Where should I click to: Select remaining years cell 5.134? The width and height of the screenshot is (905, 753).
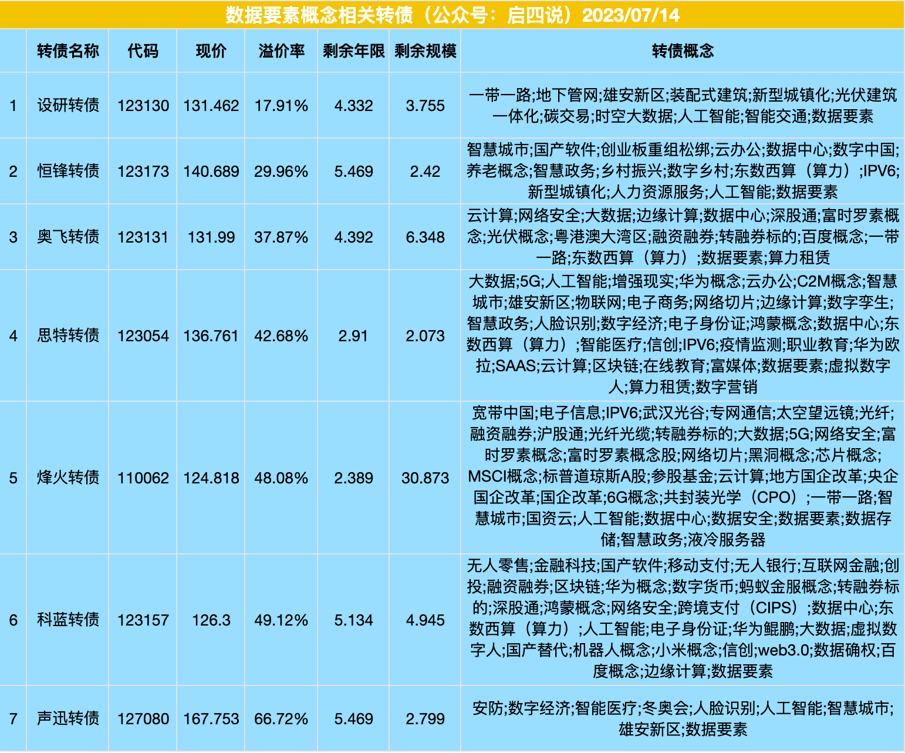pos(353,620)
